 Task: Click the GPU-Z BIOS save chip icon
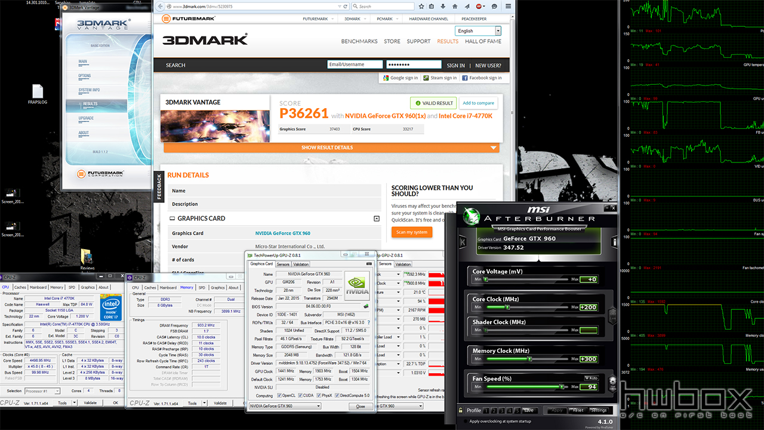[366, 306]
